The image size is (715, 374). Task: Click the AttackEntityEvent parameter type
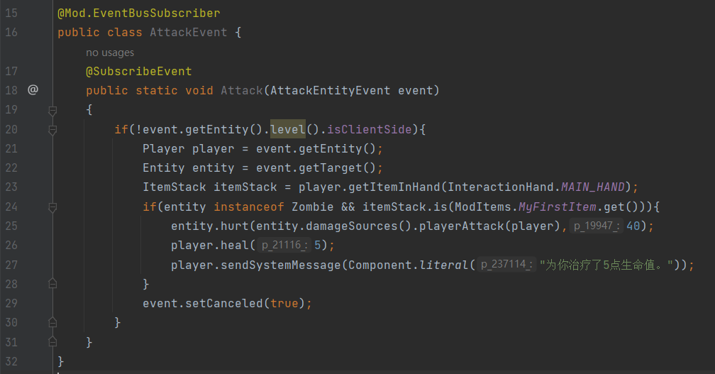point(330,90)
